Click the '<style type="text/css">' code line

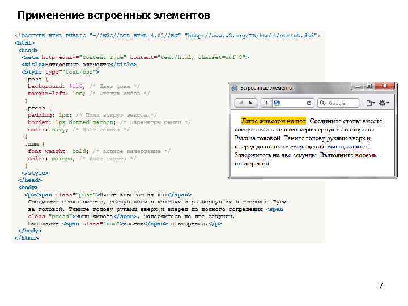click(61, 72)
